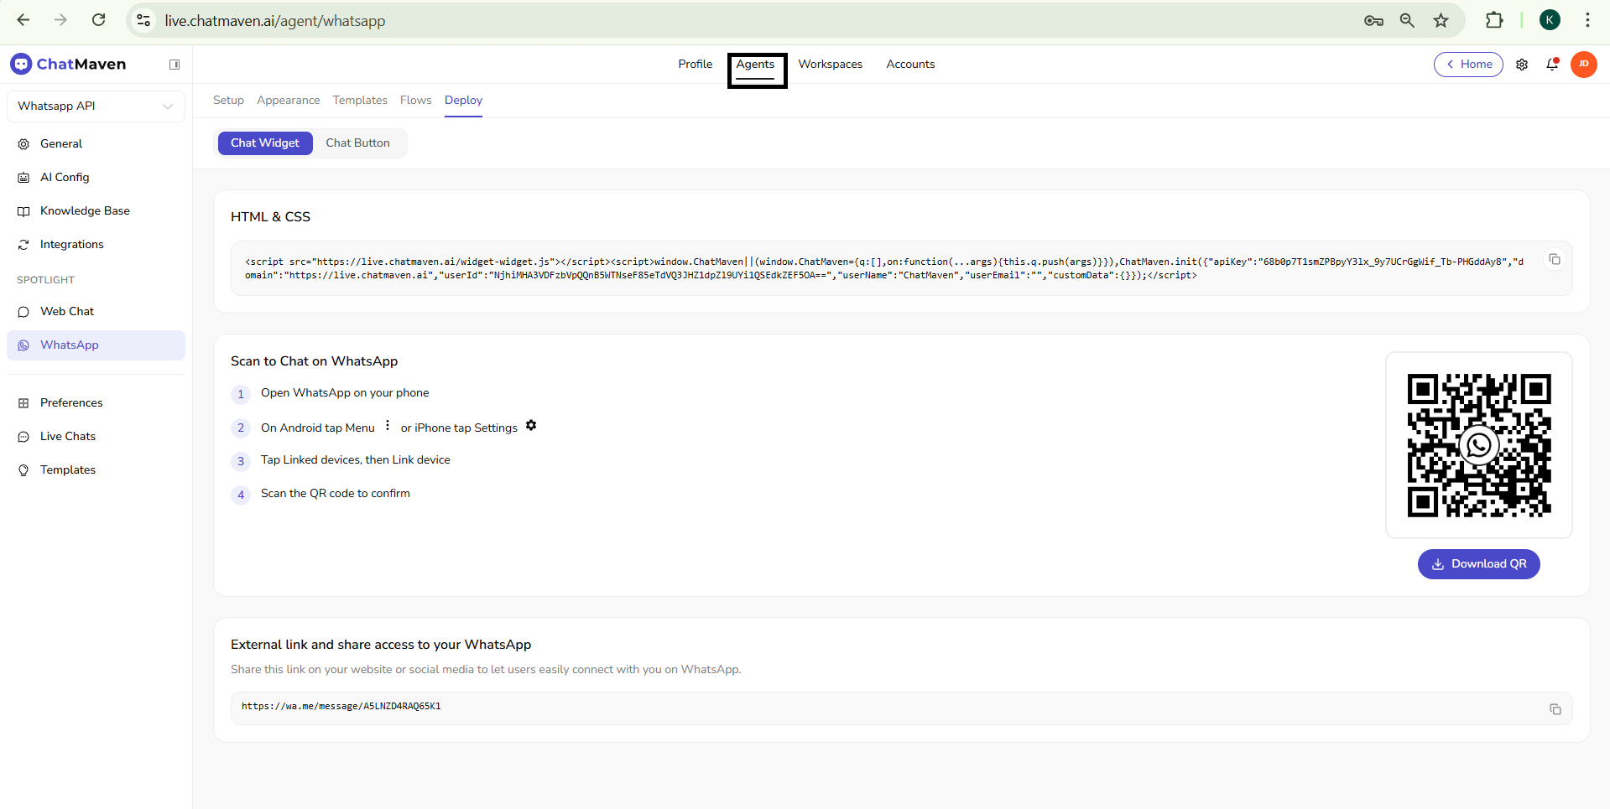Go to Workspaces in the top menu

[830, 65]
